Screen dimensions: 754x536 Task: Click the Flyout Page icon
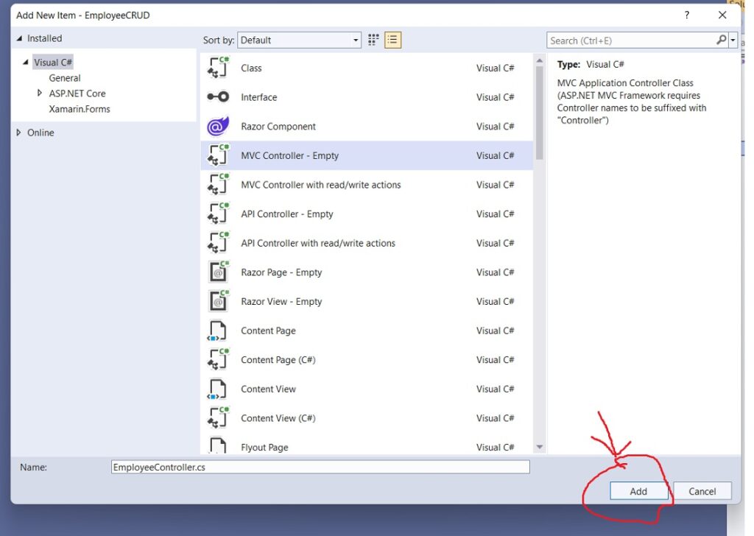tap(218, 446)
